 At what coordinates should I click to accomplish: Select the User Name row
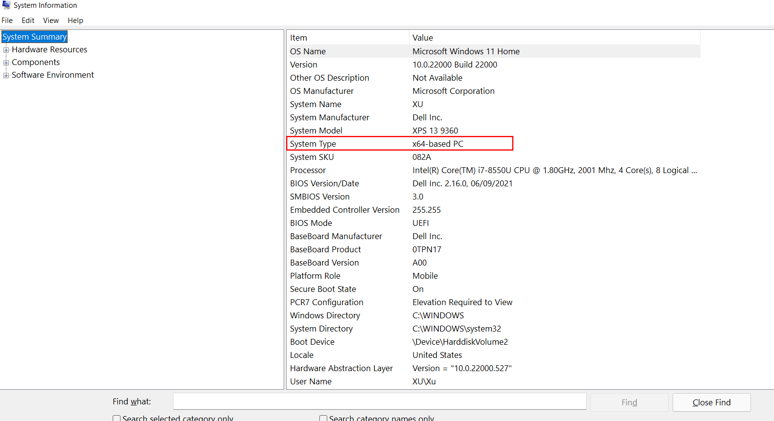tap(494, 381)
